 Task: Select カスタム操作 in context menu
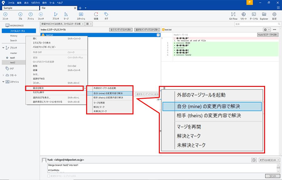click(57, 92)
